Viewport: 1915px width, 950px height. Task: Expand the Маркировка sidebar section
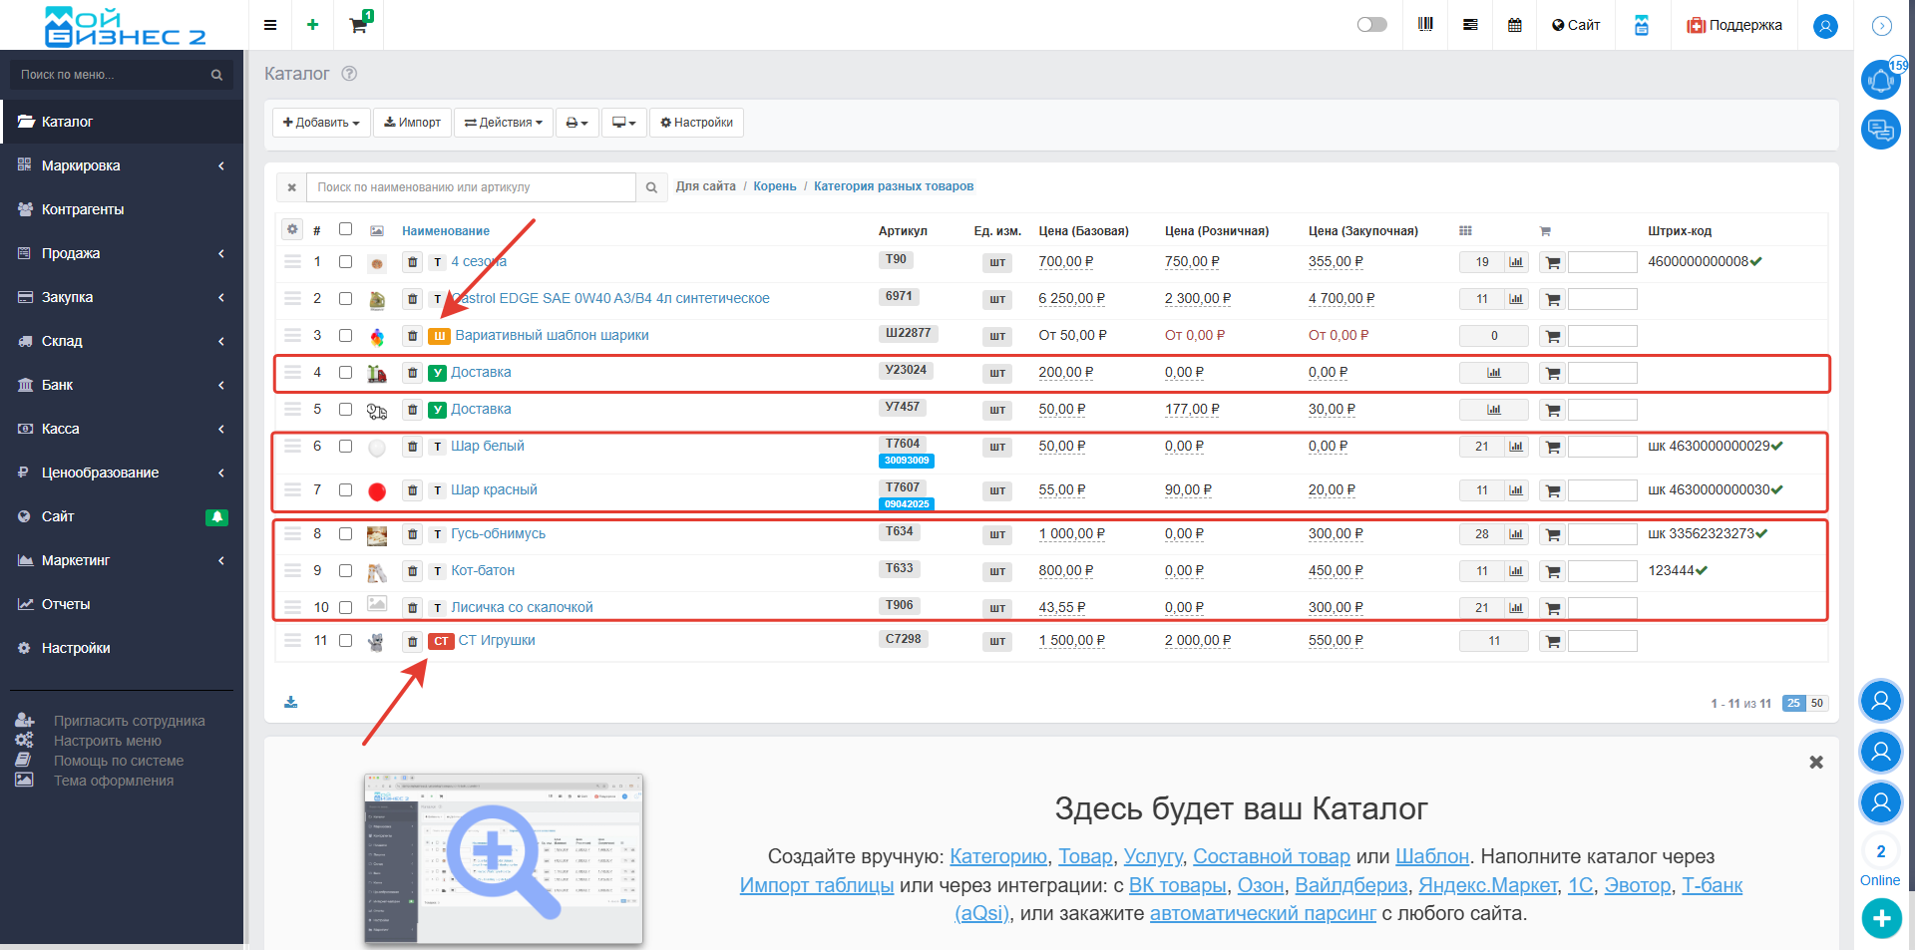[120, 165]
